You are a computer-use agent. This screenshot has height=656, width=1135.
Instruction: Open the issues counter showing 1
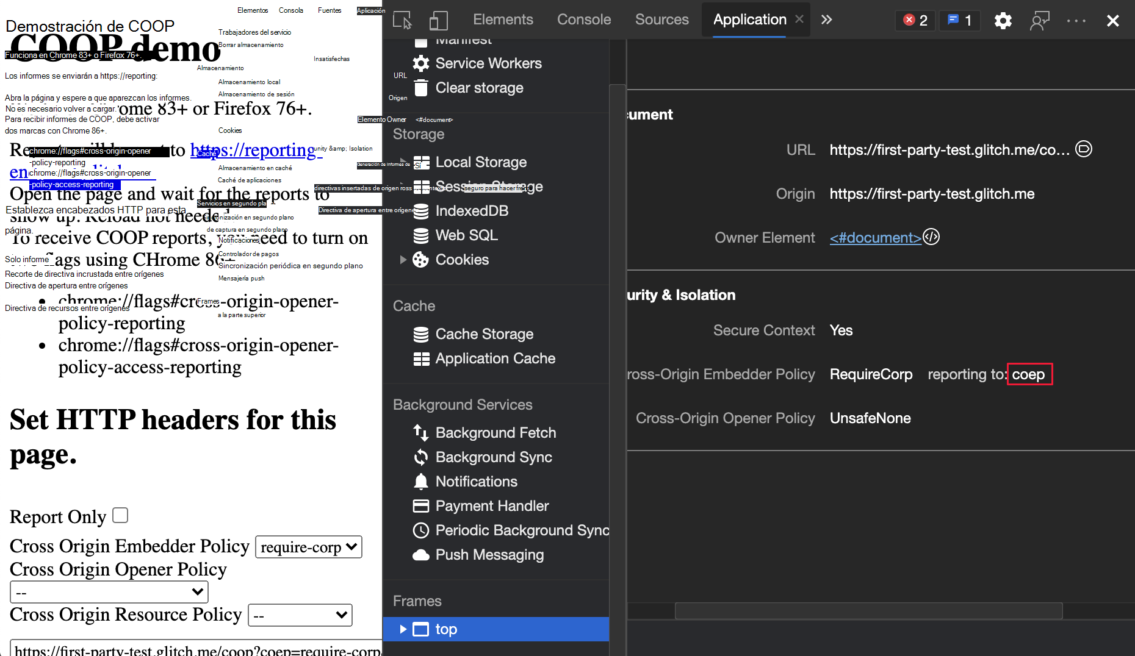(x=959, y=20)
